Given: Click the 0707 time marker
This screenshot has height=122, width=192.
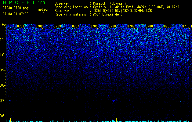Looking at the screenshot, I should pyautogui.click(x=131, y=26).
